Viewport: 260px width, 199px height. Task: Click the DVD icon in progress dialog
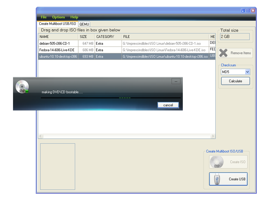(22, 87)
